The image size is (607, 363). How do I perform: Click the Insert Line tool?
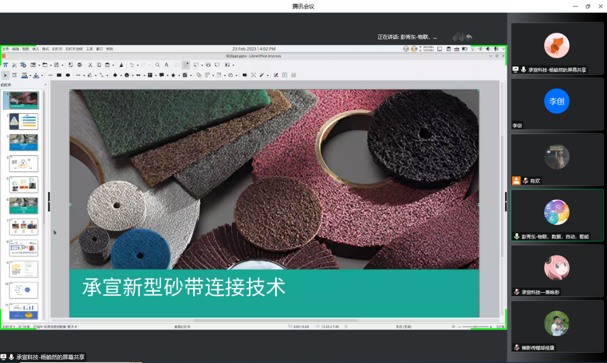[x=50, y=75]
